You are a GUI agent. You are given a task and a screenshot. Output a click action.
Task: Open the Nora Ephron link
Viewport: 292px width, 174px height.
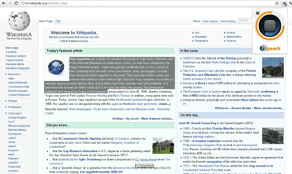tap(250, 100)
